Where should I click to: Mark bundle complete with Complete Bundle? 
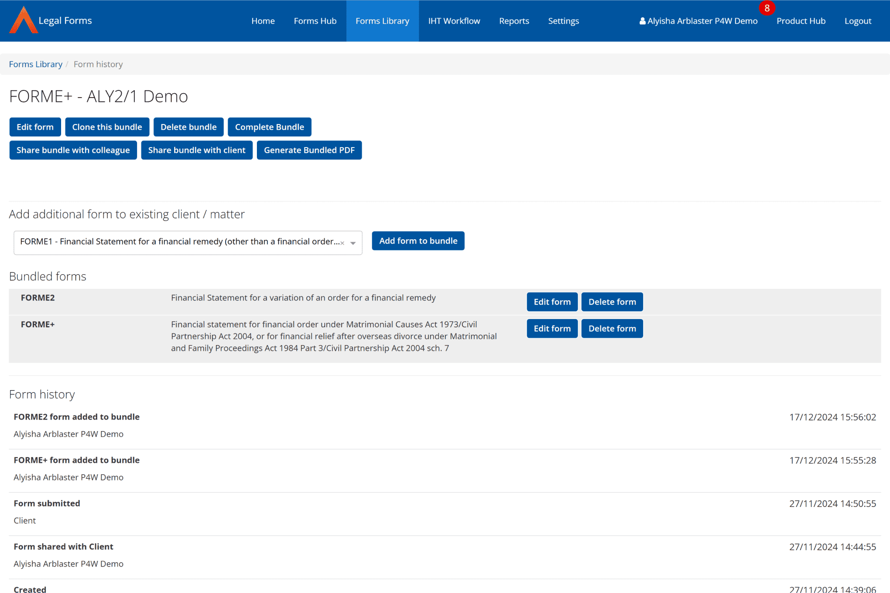[269, 127]
